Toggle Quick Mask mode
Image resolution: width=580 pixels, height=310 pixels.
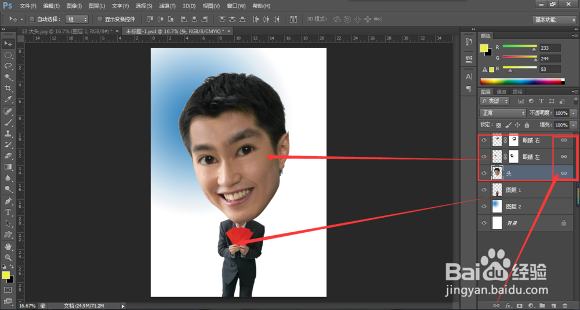point(8,290)
